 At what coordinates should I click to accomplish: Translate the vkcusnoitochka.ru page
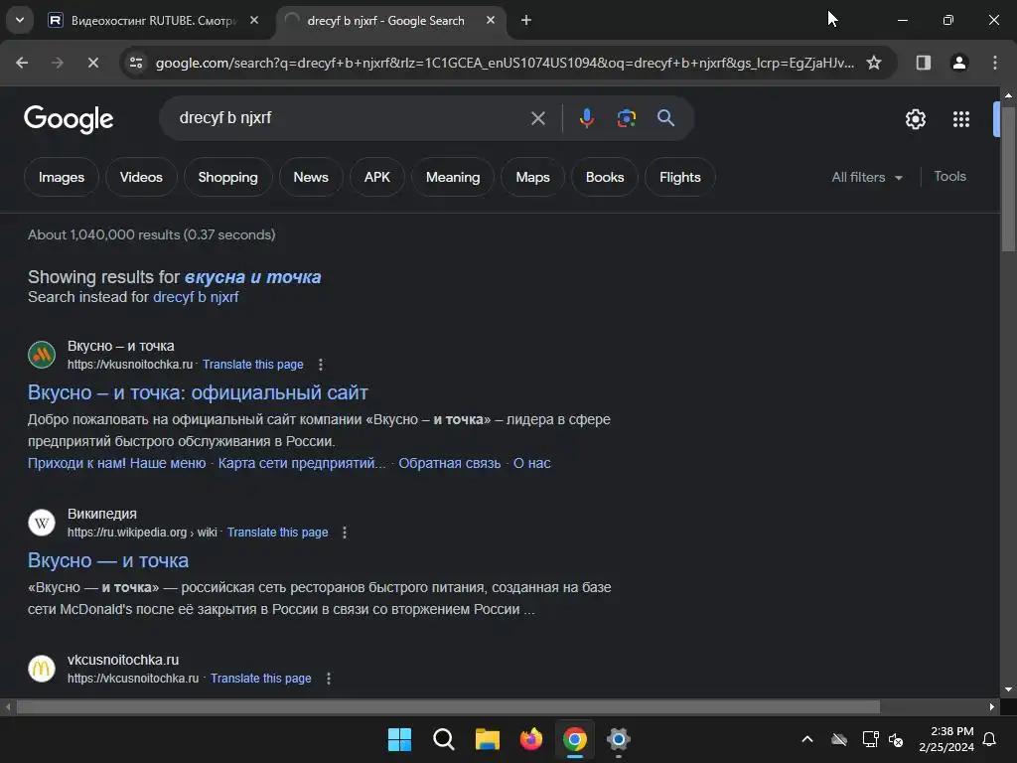[261, 678]
